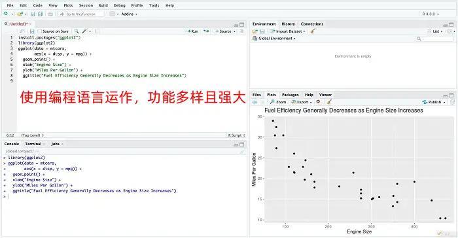Open the Build menu
This screenshot has height=238, width=458.
point(103,5)
